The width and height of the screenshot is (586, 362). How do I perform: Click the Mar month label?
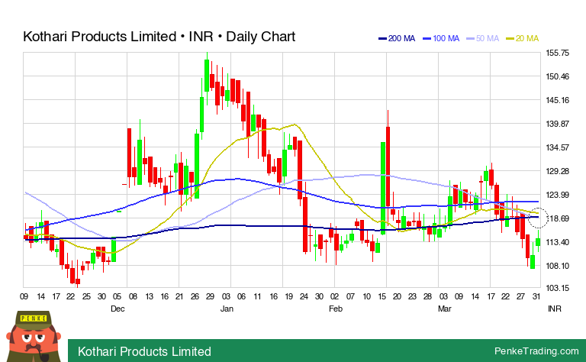coord(444,309)
